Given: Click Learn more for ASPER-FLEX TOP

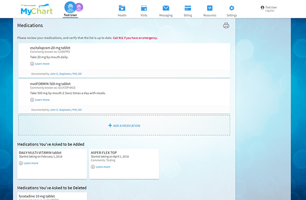Looking at the screenshot, I should tap(103, 167).
